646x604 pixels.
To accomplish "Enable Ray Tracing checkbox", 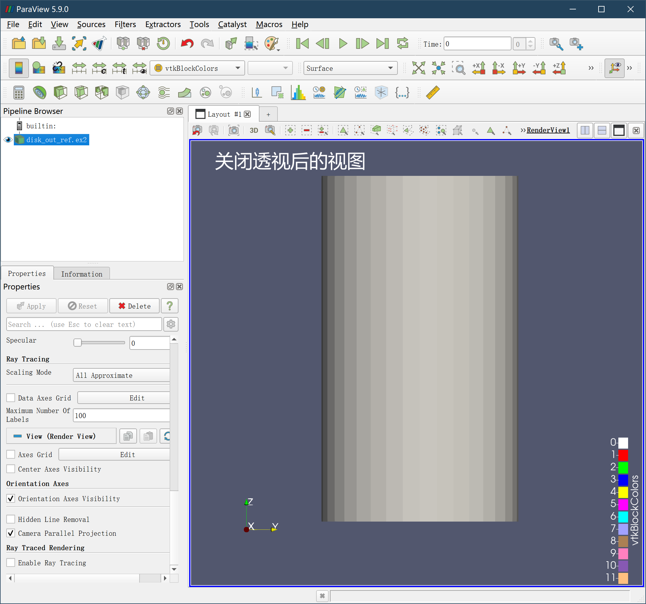I will [x=11, y=563].
